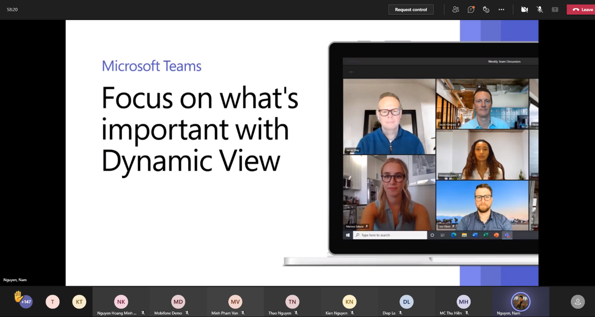This screenshot has height=317, width=595.
Task: Open the meeting chat icon
Action: click(471, 10)
